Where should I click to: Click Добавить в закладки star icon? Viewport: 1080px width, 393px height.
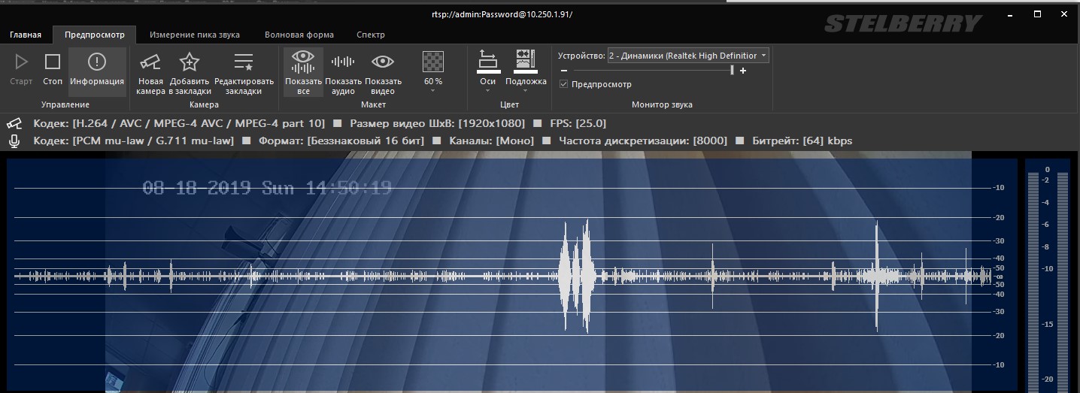(190, 73)
